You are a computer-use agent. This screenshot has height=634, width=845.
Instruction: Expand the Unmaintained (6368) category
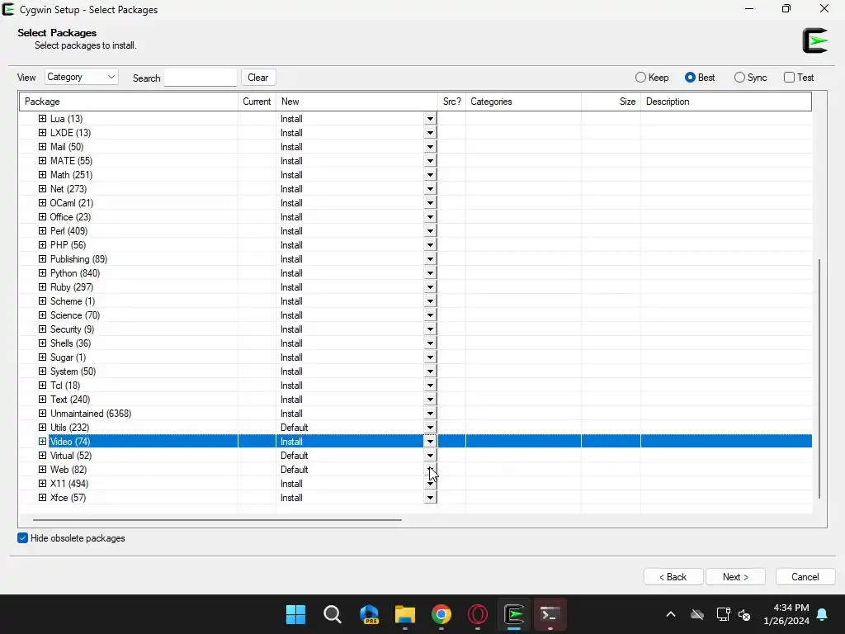[x=43, y=413]
